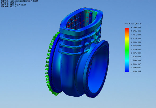The image size is (156, 108).
Task: Click the 'von Mises (N/m^2)' legend title
Action: coord(133,24)
